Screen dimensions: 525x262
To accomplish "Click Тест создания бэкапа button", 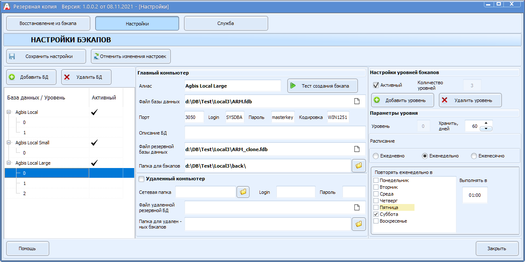I will pyautogui.click(x=323, y=85).
